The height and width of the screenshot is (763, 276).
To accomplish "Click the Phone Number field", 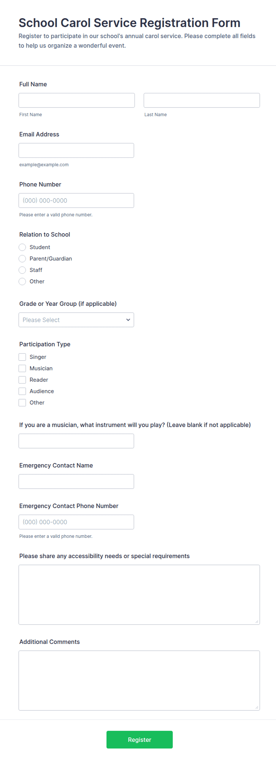I will (76, 200).
